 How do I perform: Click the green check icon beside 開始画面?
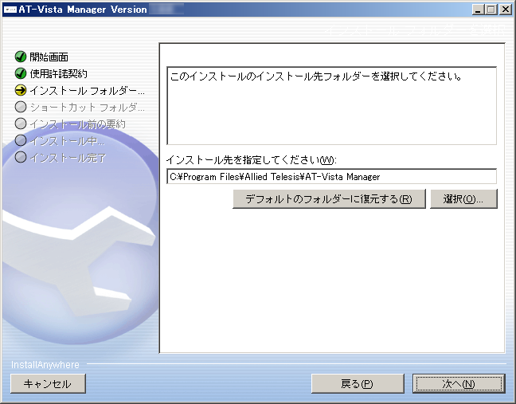coord(21,57)
